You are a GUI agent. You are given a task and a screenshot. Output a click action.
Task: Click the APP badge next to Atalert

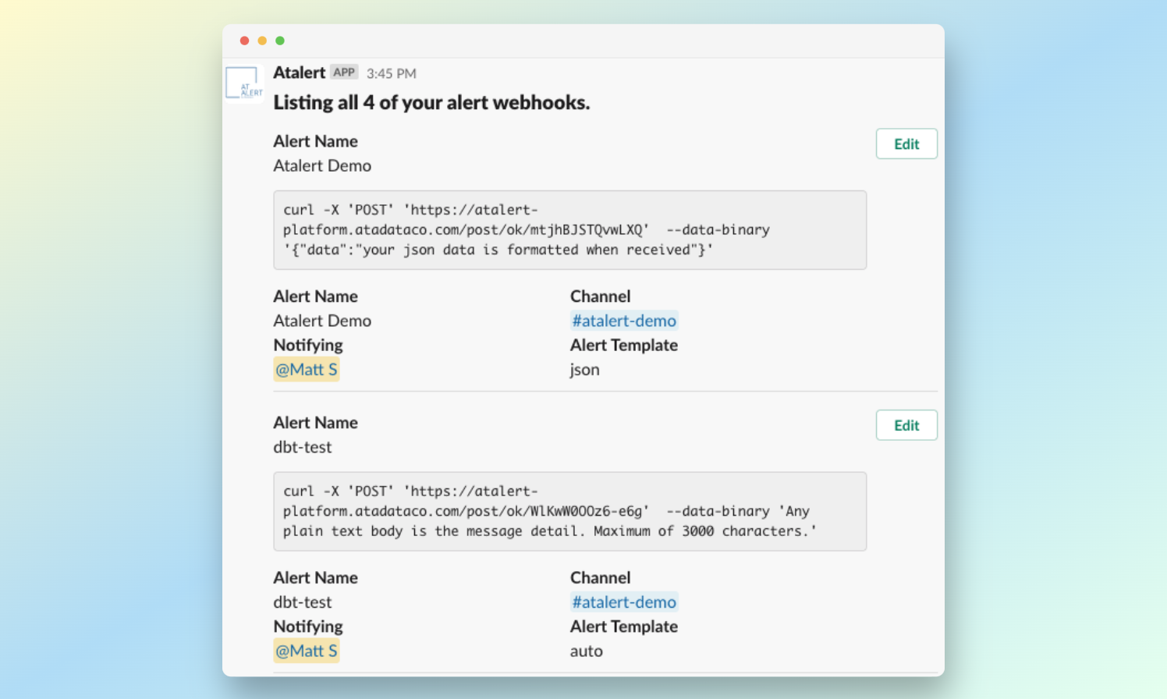point(344,72)
